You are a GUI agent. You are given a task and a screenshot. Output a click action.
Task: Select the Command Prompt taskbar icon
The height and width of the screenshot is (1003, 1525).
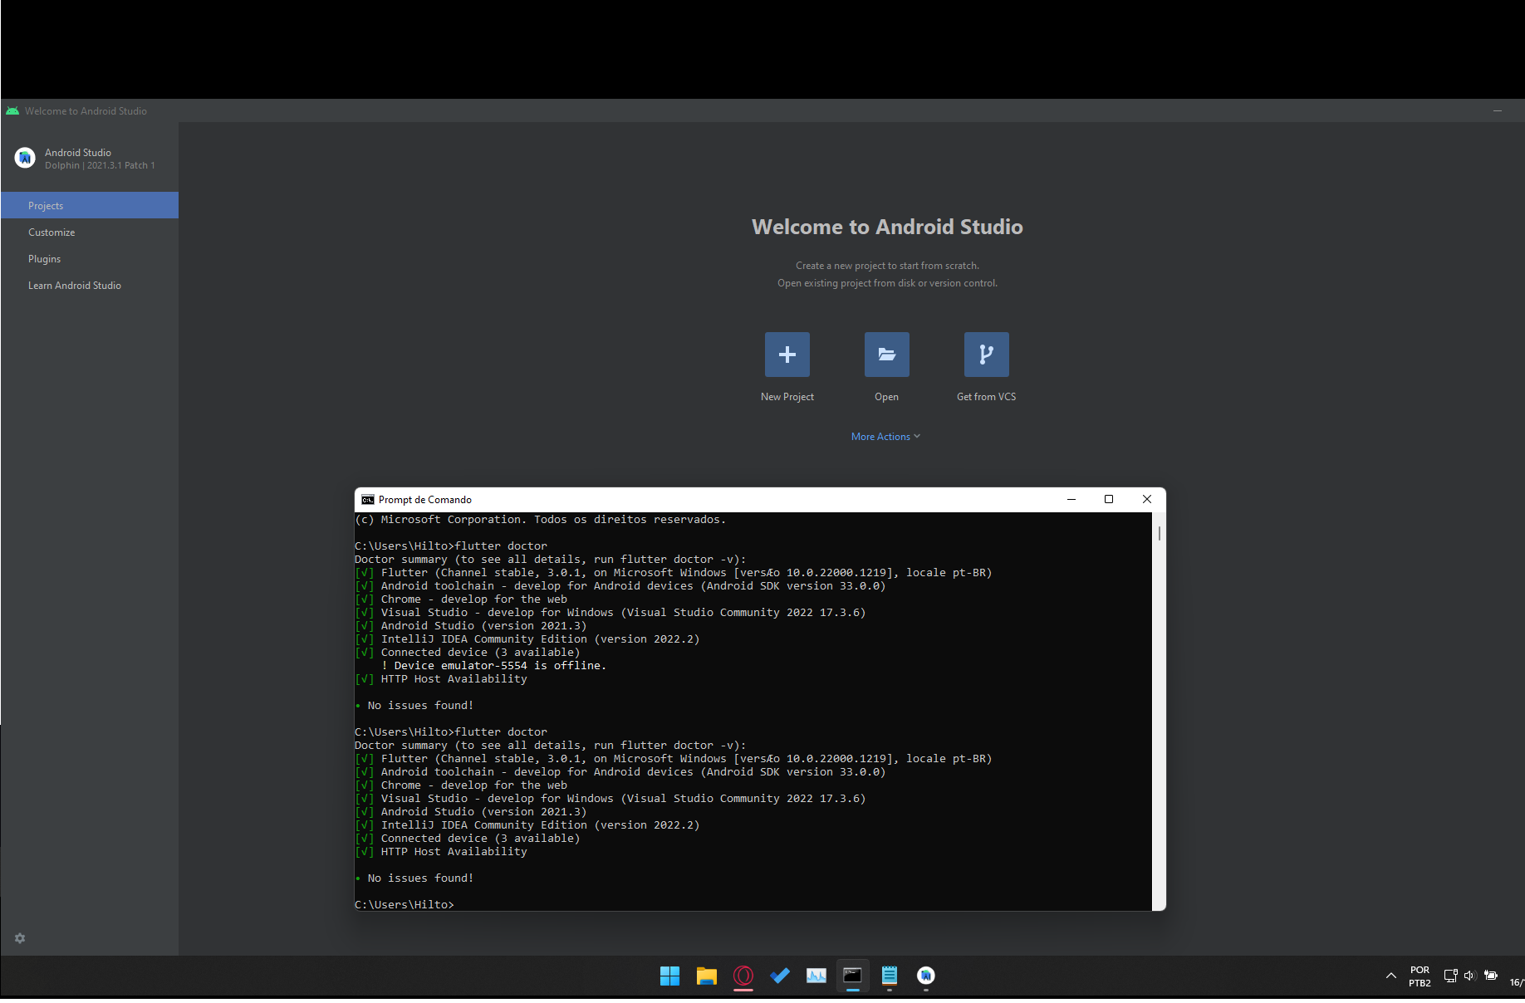coord(853,976)
